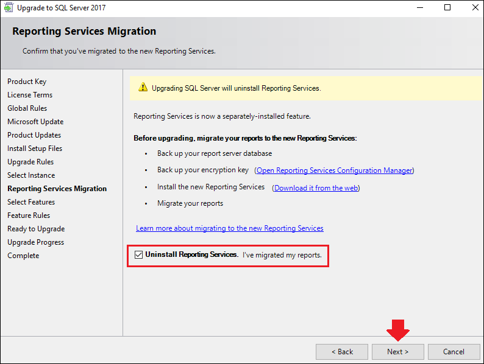
Task: Open Learn more about migrating link
Action: [230, 228]
